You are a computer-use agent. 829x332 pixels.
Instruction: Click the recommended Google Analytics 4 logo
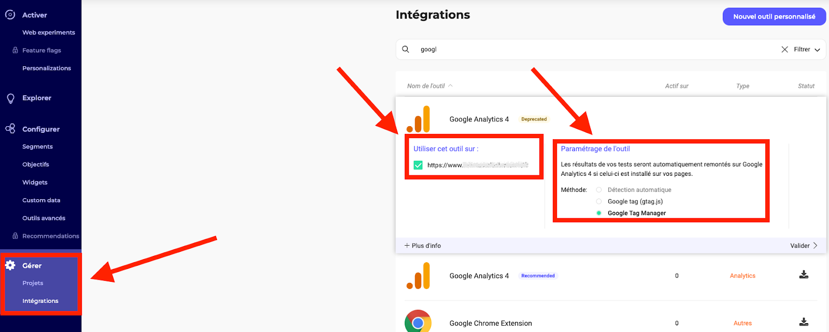click(418, 276)
